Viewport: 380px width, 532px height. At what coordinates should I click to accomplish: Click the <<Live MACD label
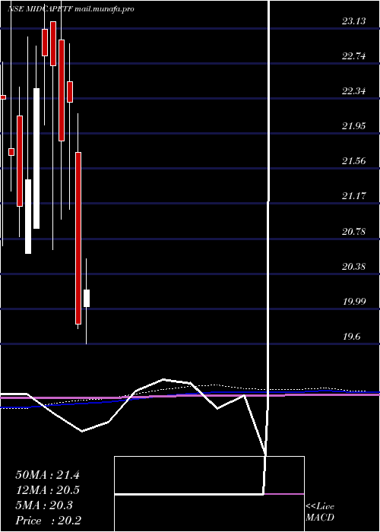320,512
